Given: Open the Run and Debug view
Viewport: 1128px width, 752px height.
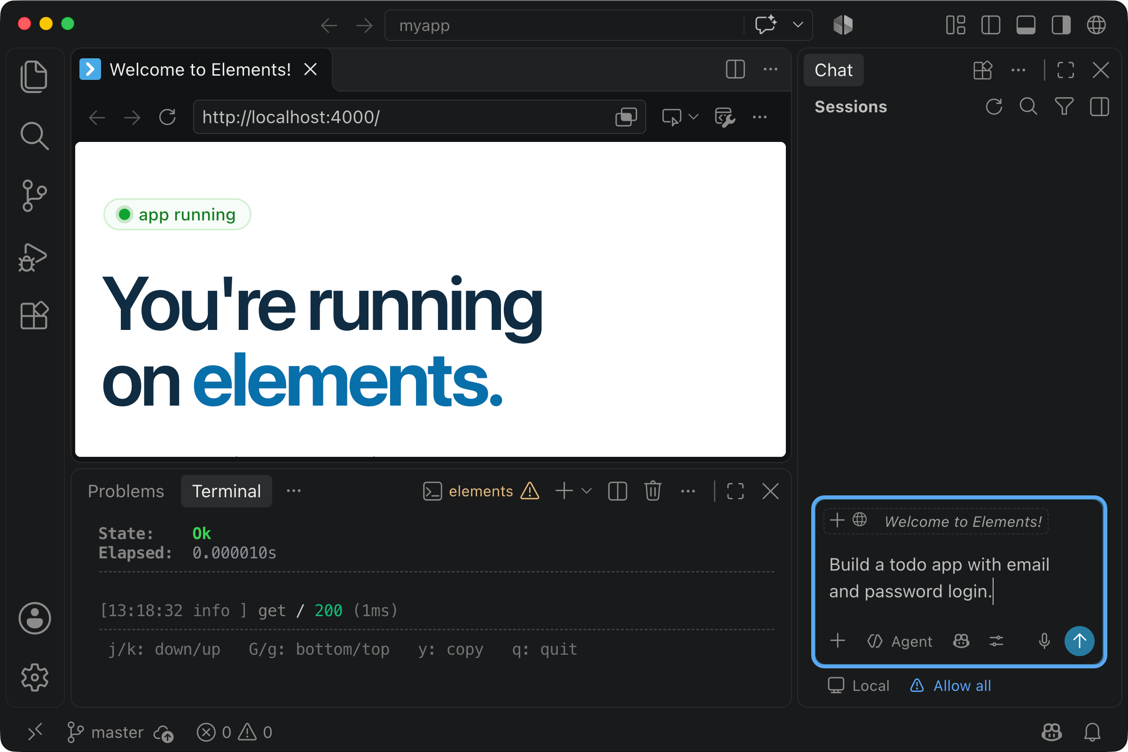Looking at the screenshot, I should 33,257.
